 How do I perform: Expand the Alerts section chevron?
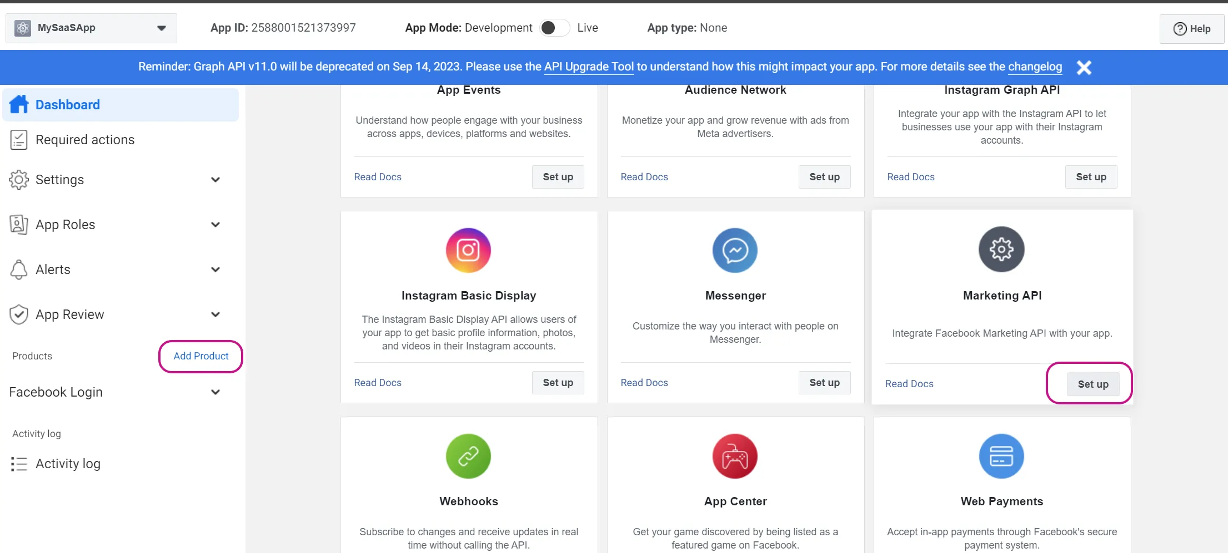(x=215, y=270)
